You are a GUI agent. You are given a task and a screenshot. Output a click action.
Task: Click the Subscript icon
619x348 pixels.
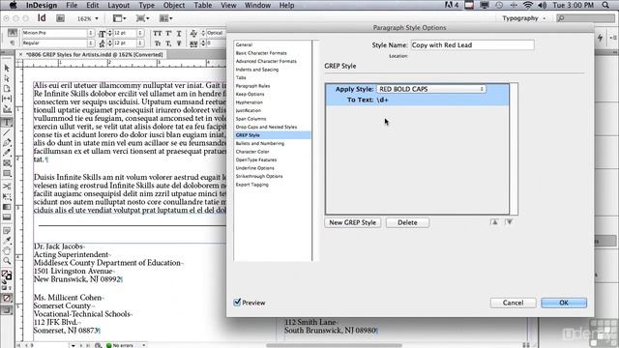coord(168,43)
